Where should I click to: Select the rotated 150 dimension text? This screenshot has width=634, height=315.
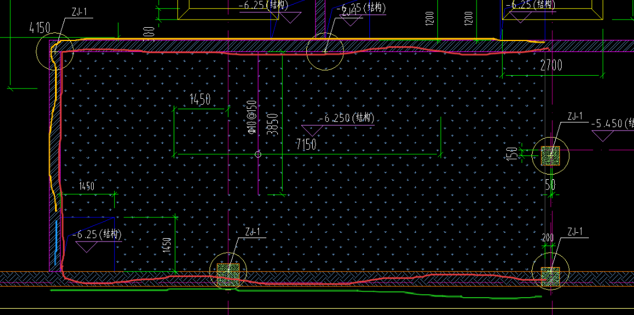tap(512, 154)
